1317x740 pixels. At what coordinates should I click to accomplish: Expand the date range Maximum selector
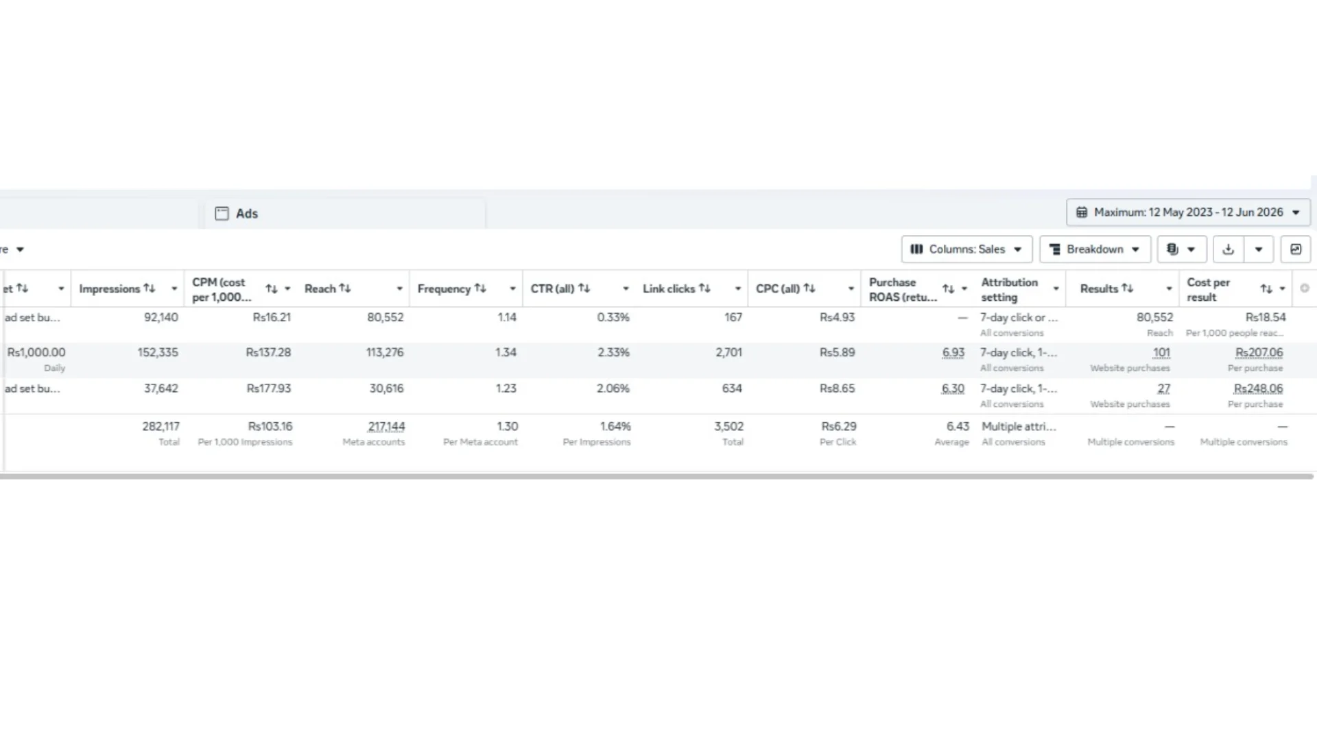[1188, 212]
